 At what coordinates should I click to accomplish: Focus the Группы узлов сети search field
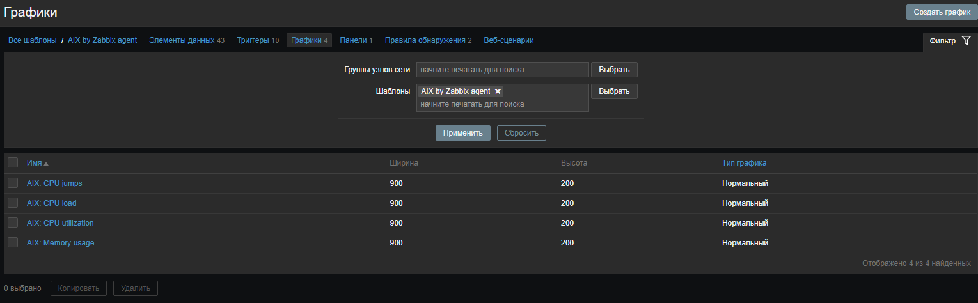pyautogui.click(x=502, y=70)
